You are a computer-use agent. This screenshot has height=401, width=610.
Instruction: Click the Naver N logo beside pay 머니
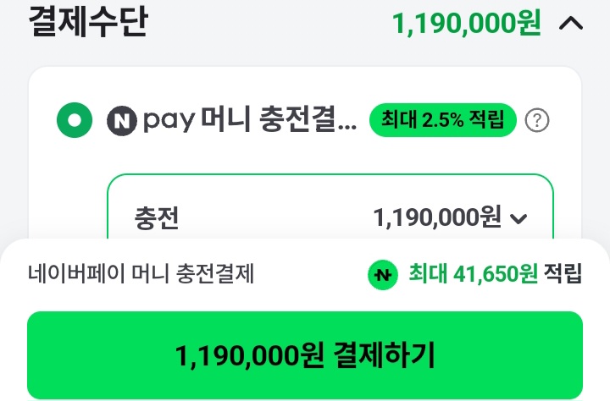tap(122, 121)
